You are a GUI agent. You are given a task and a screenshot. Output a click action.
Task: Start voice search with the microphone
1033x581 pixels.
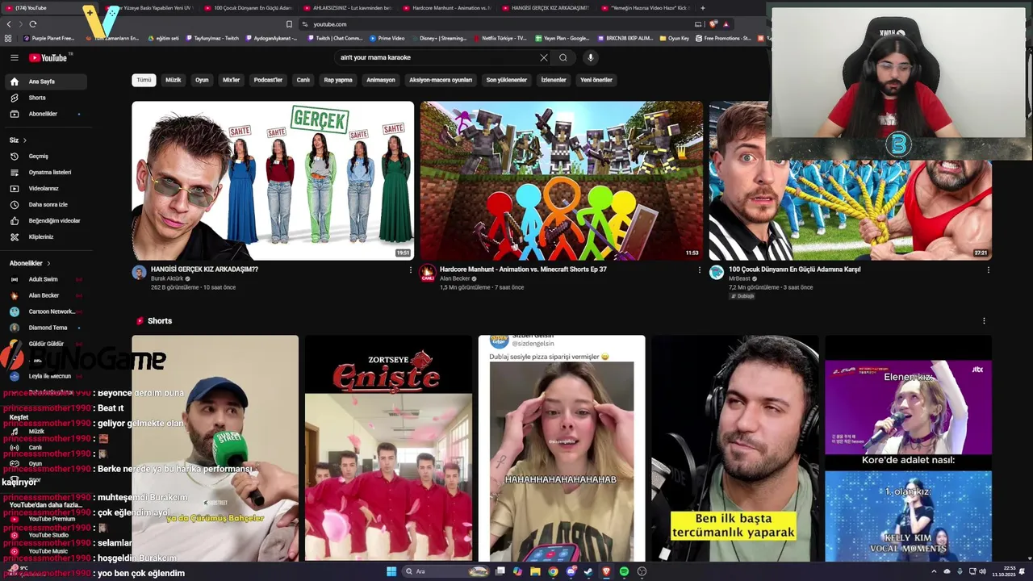pyautogui.click(x=590, y=57)
